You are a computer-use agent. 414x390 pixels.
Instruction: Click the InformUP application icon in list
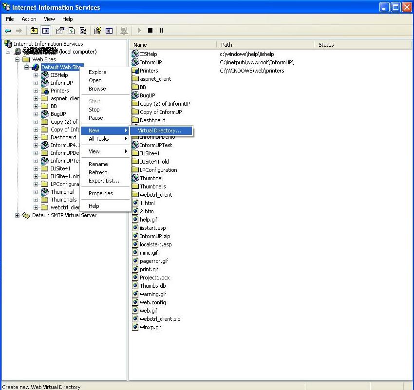[135, 62]
